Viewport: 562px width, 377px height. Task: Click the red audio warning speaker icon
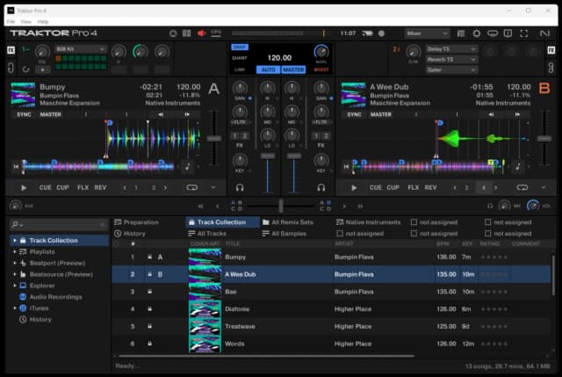[201, 33]
